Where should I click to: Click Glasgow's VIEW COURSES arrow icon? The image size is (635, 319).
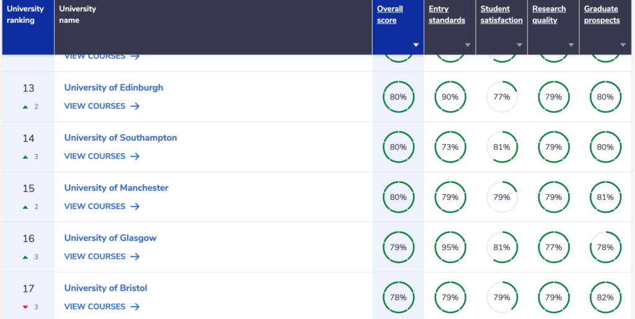[135, 256]
